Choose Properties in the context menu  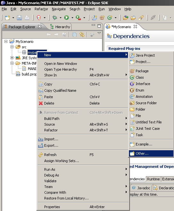(x=83, y=207)
